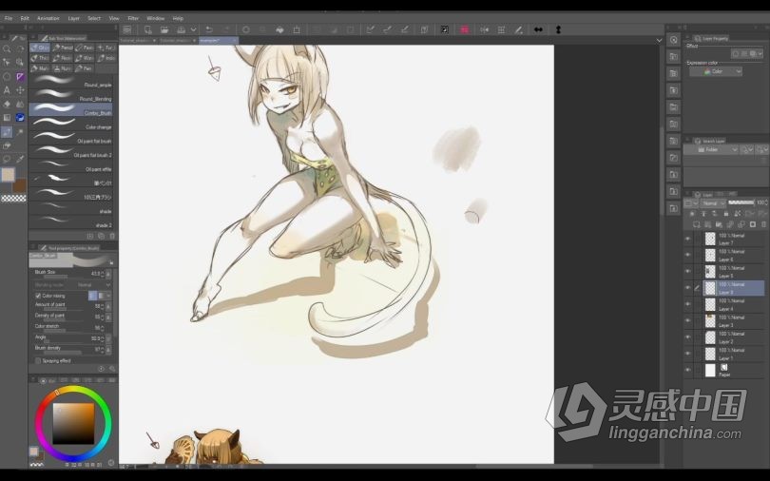Hide Layer 1 using its eye icon
Viewport: 770px width, 481px height.
tap(687, 354)
